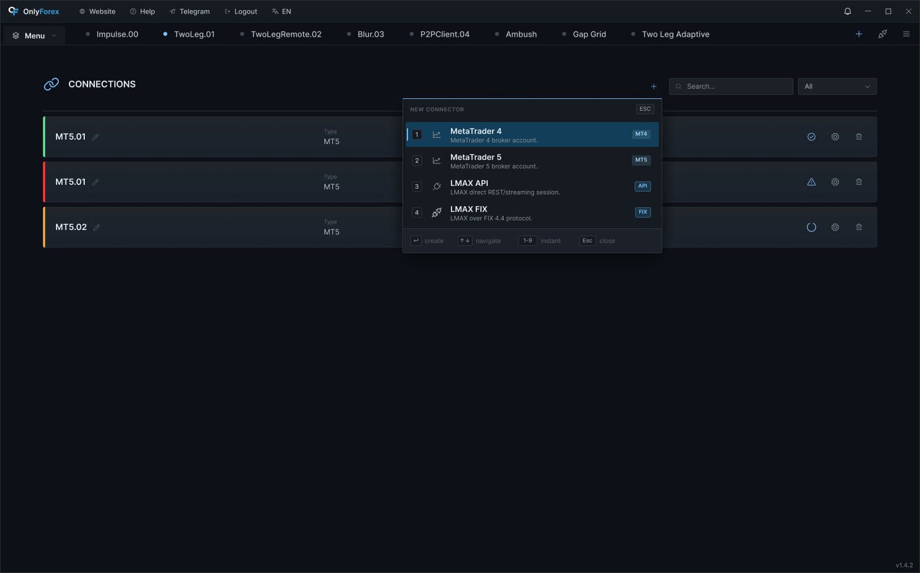Open settings for MT5.02 connection
The width and height of the screenshot is (920, 573).
pos(835,227)
